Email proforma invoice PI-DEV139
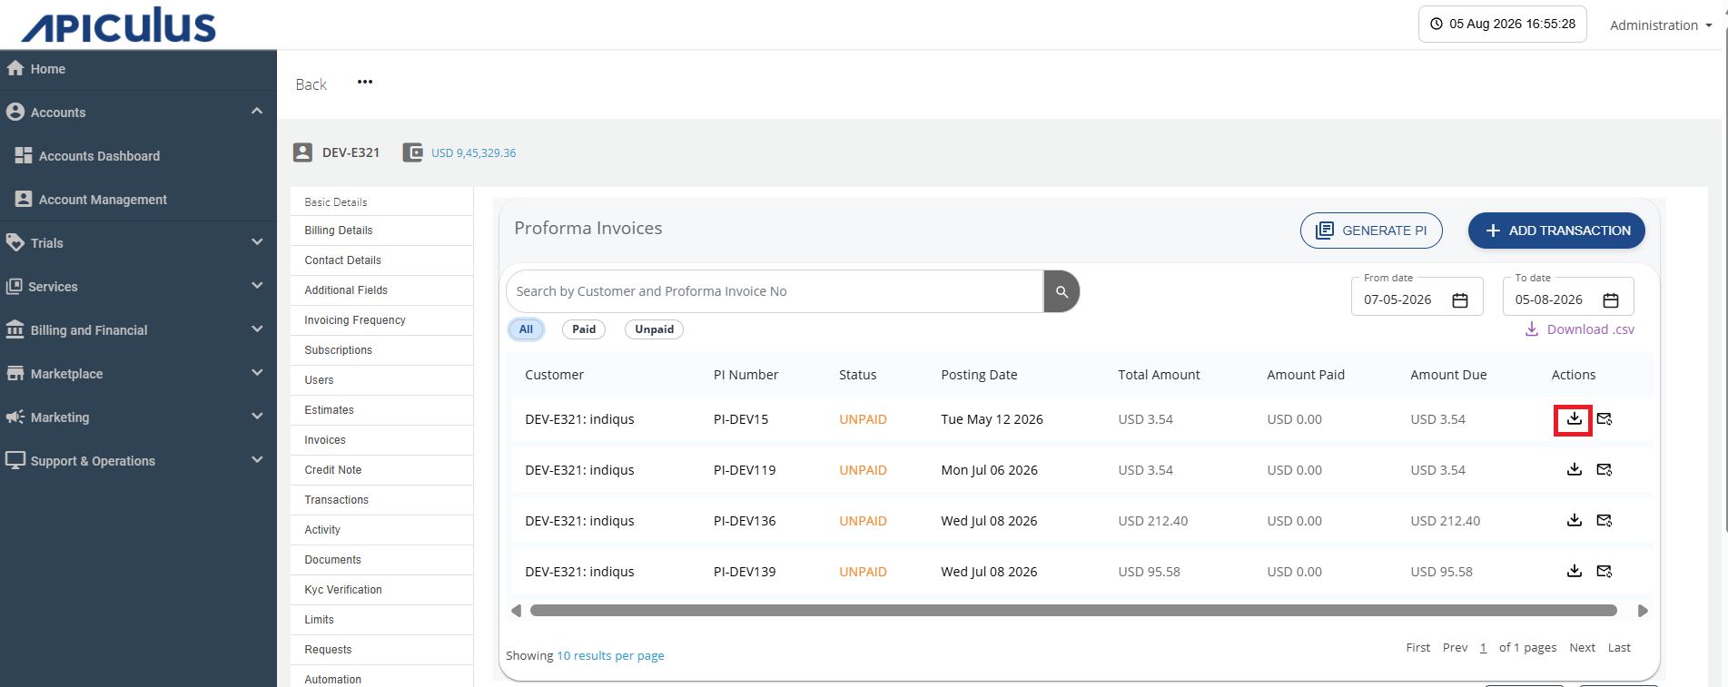 (x=1605, y=572)
